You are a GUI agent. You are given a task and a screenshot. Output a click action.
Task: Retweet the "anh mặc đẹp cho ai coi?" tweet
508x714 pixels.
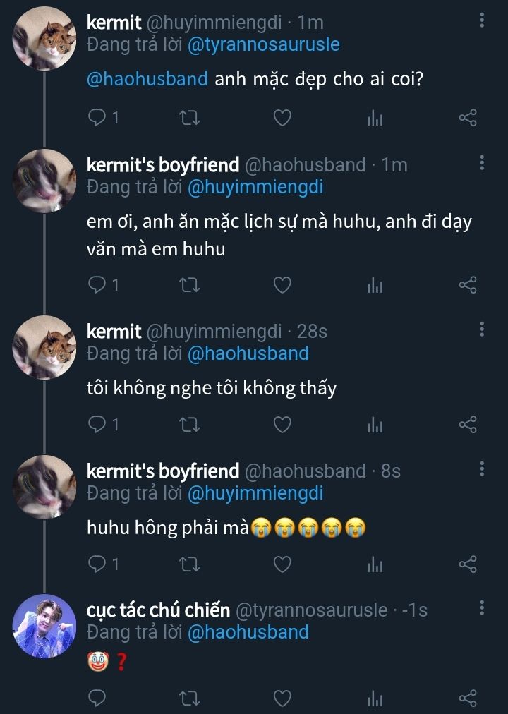point(190,118)
